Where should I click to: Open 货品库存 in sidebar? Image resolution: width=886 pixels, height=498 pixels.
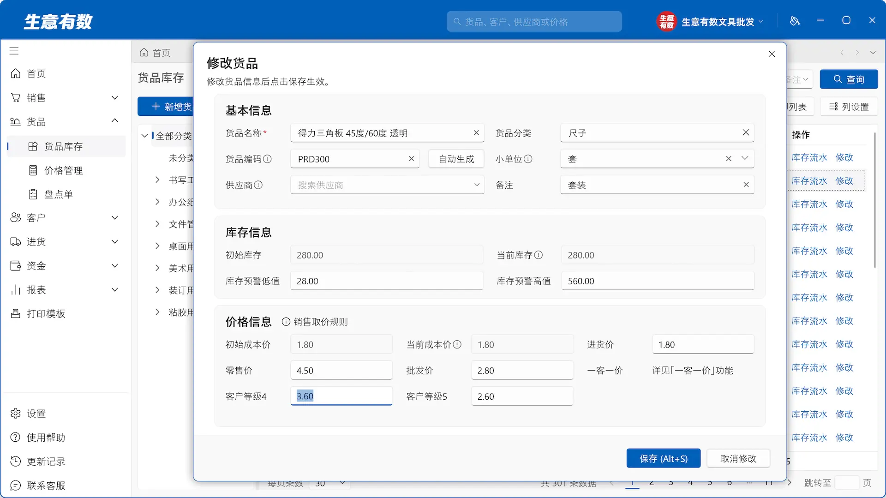(66, 146)
